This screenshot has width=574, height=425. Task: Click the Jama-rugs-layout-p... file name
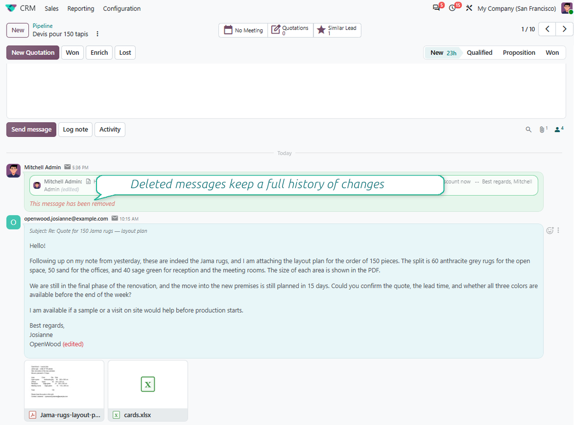click(x=70, y=415)
